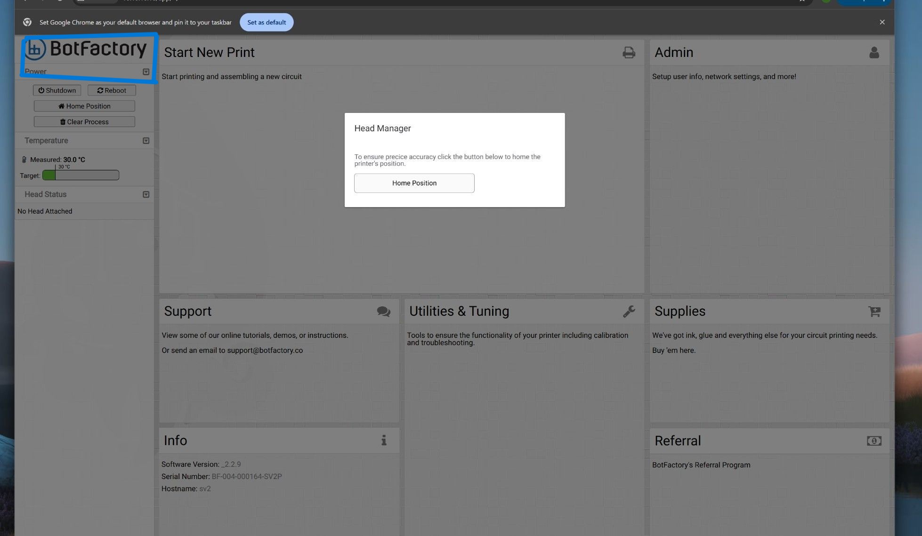Click the Supplies shopping cart icon

pyautogui.click(x=874, y=312)
